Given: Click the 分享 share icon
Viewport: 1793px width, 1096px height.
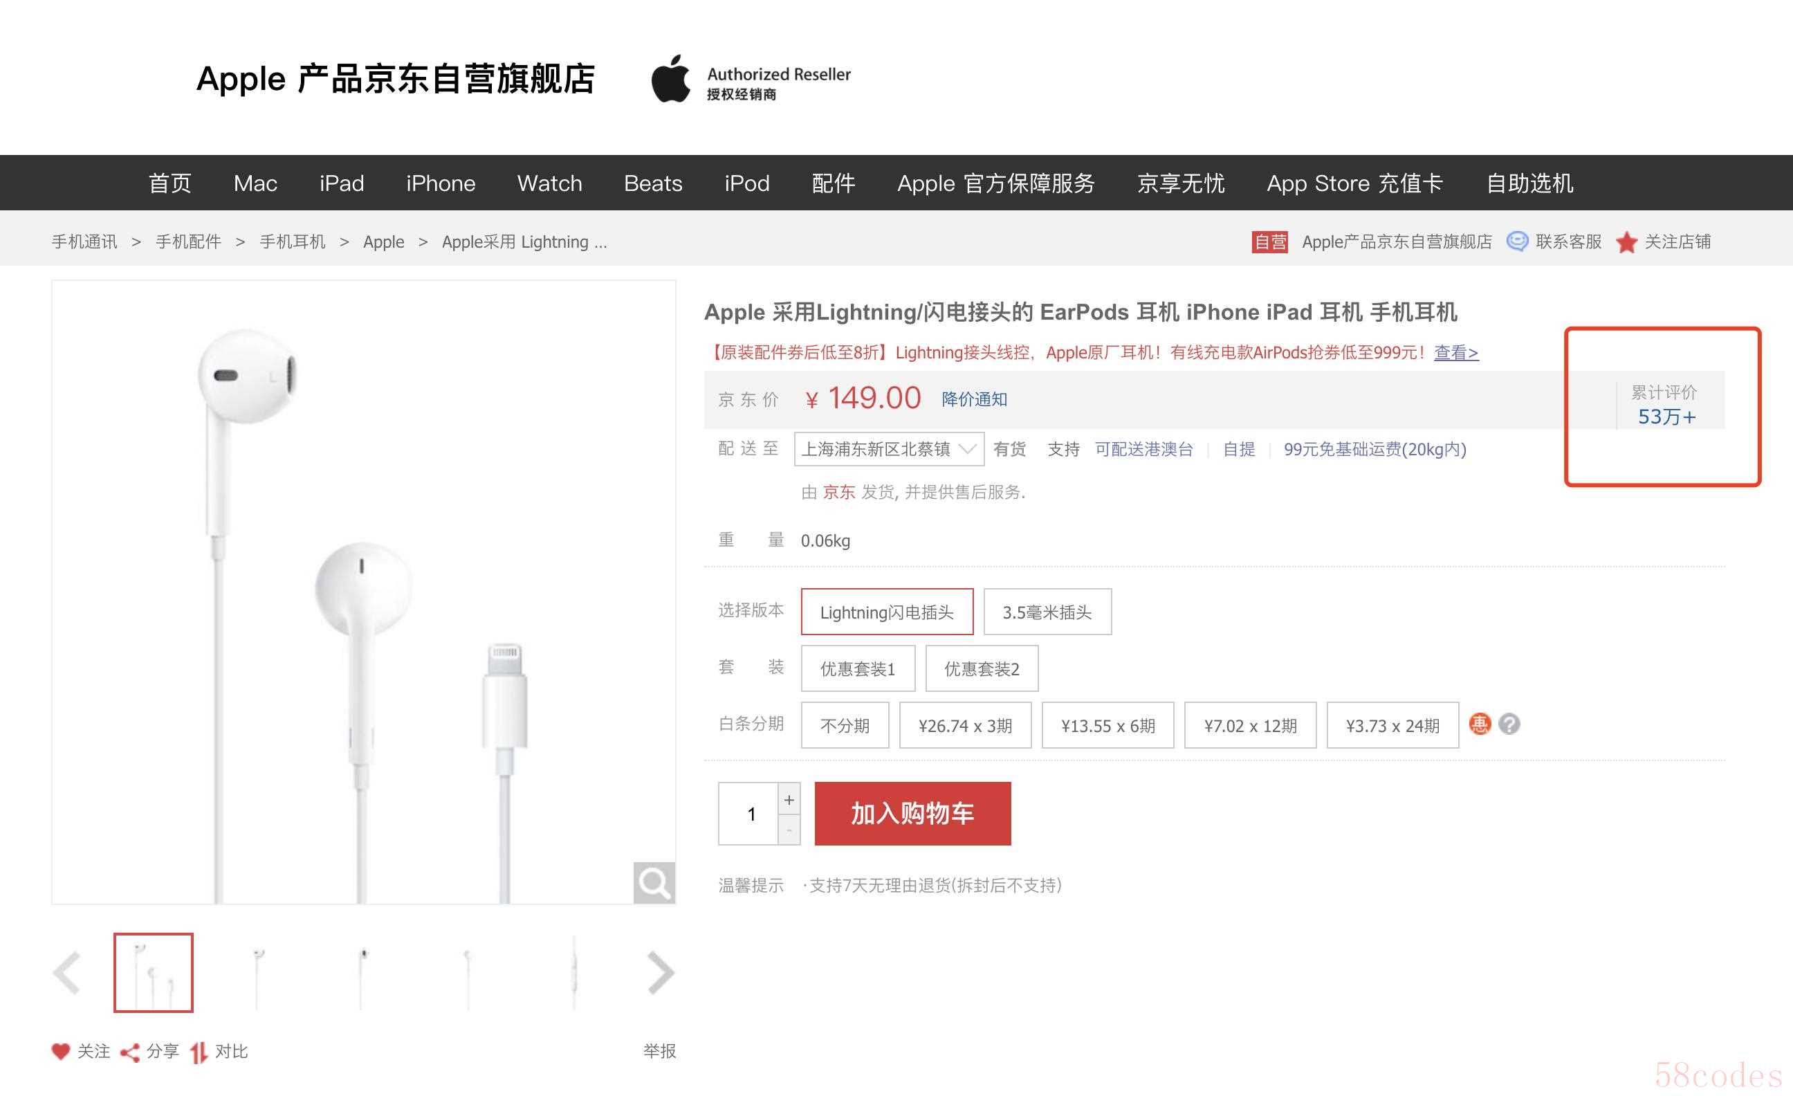Looking at the screenshot, I should pyautogui.click(x=129, y=1052).
